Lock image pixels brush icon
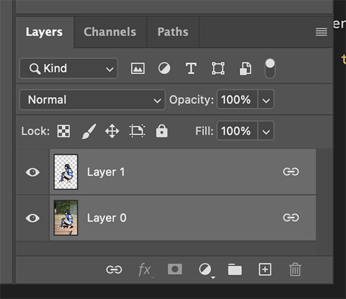The image size is (346, 299). click(89, 131)
